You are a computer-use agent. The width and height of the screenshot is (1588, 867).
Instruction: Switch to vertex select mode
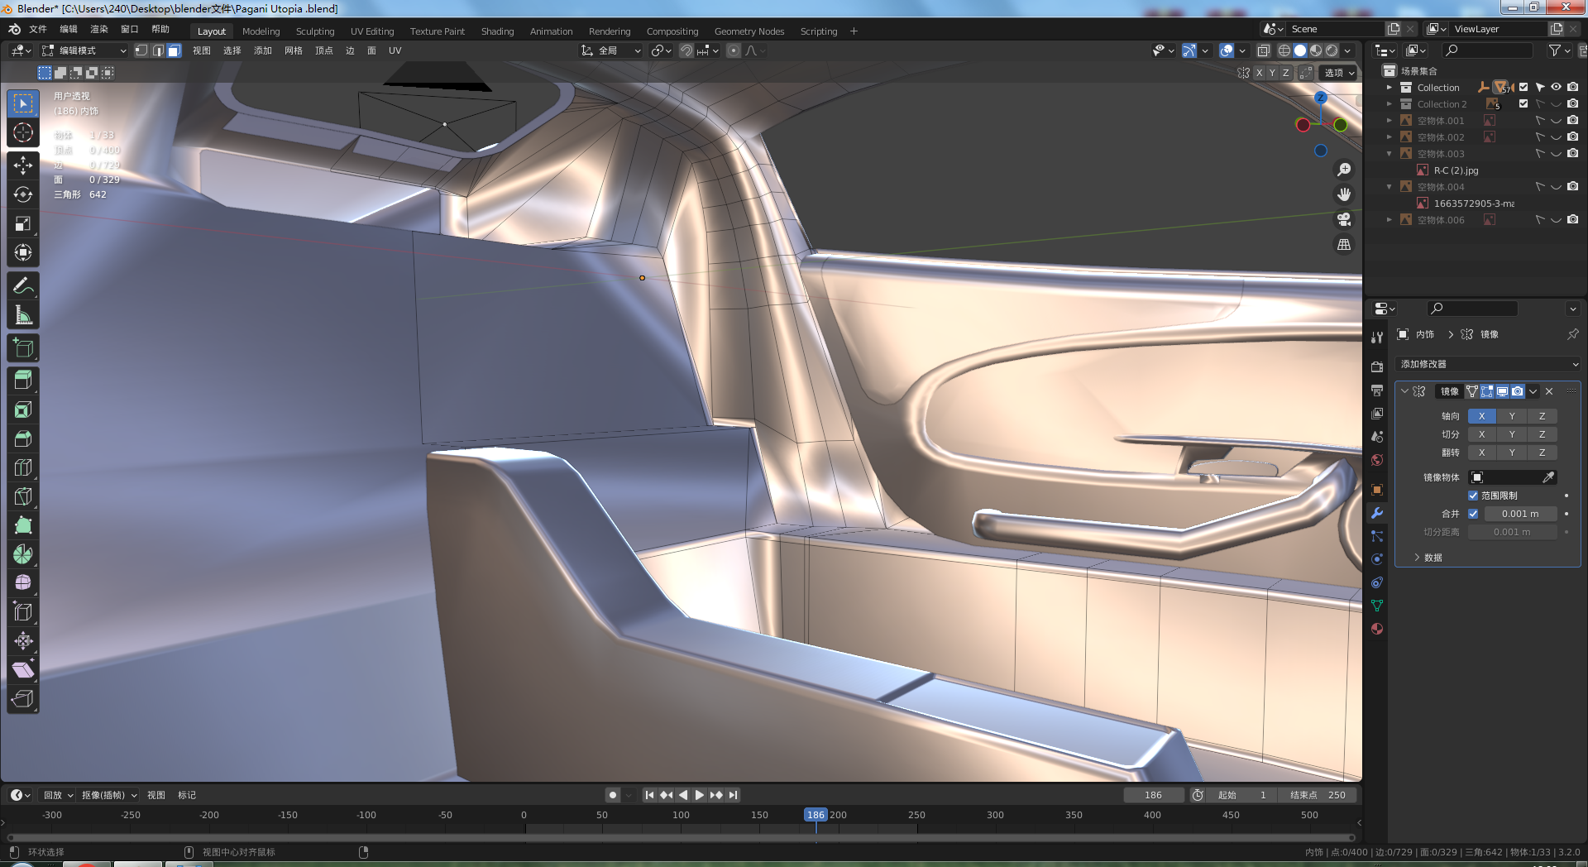click(x=141, y=50)
